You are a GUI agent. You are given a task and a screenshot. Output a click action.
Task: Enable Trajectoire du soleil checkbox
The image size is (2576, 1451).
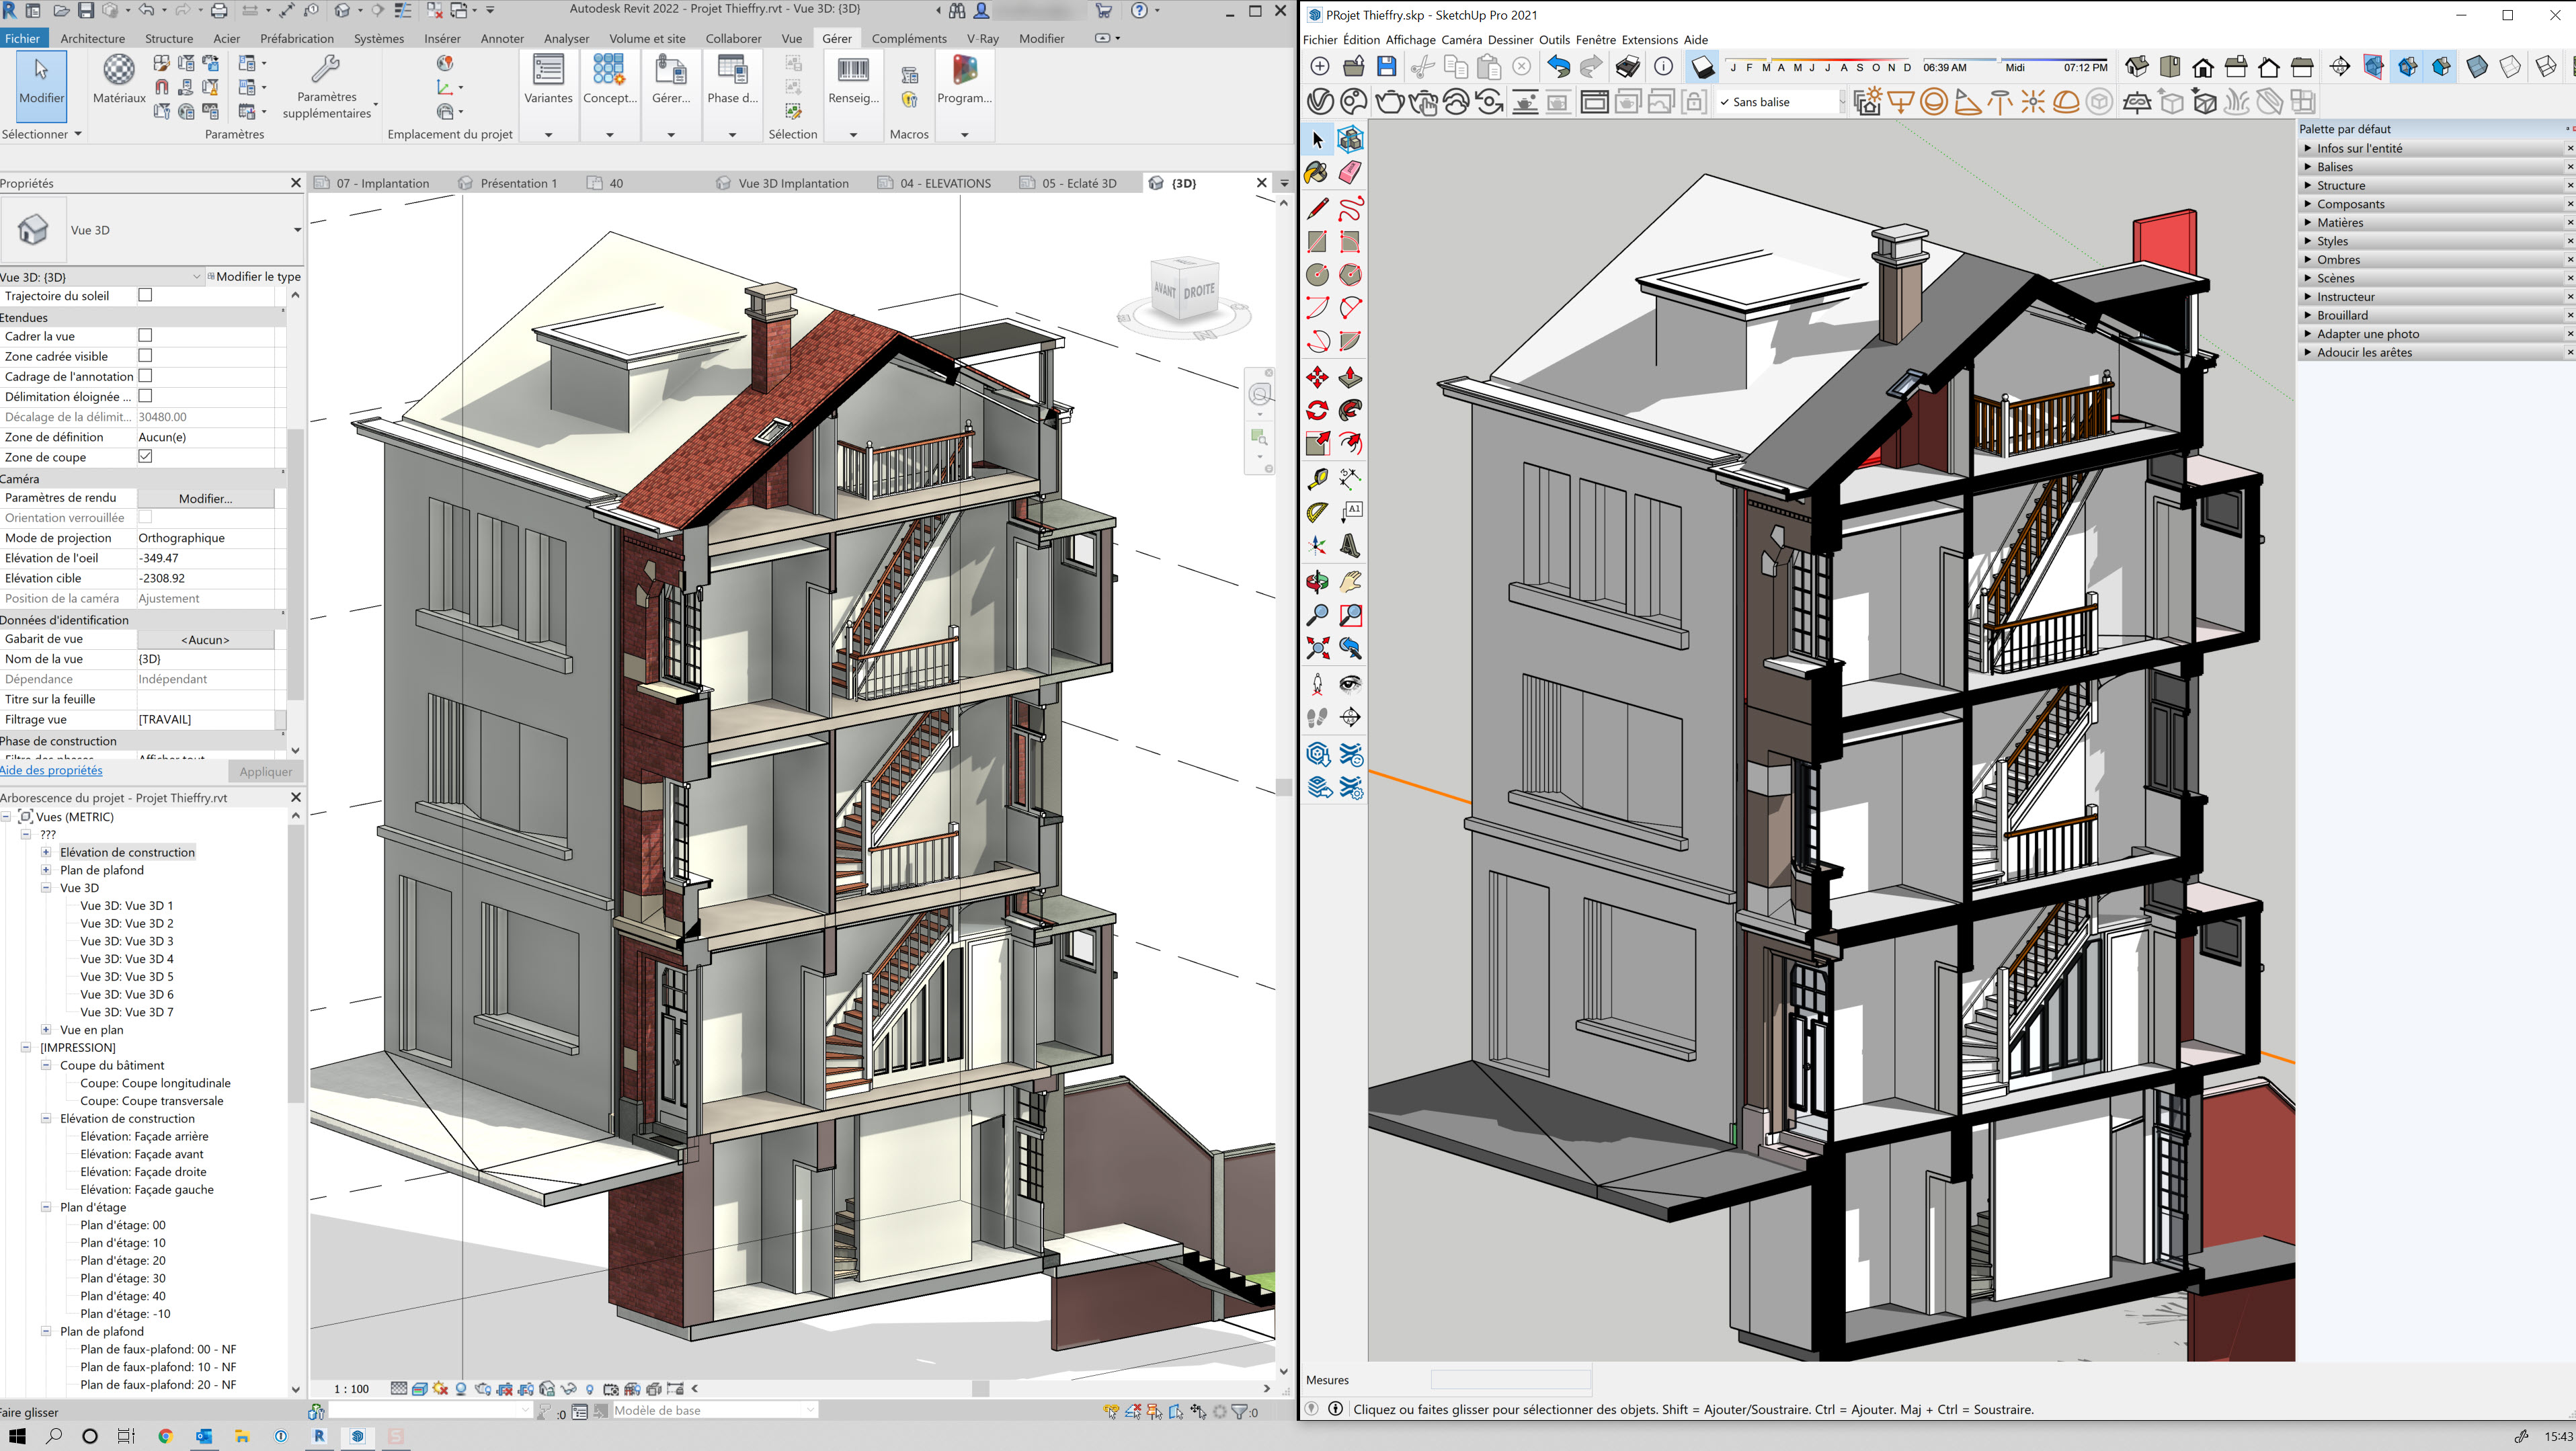coord(145,295)
